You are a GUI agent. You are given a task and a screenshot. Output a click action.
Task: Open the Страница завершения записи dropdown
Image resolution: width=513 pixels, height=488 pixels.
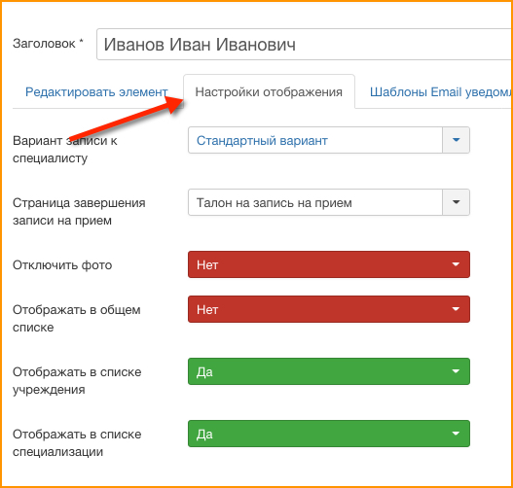pos(329,202)
